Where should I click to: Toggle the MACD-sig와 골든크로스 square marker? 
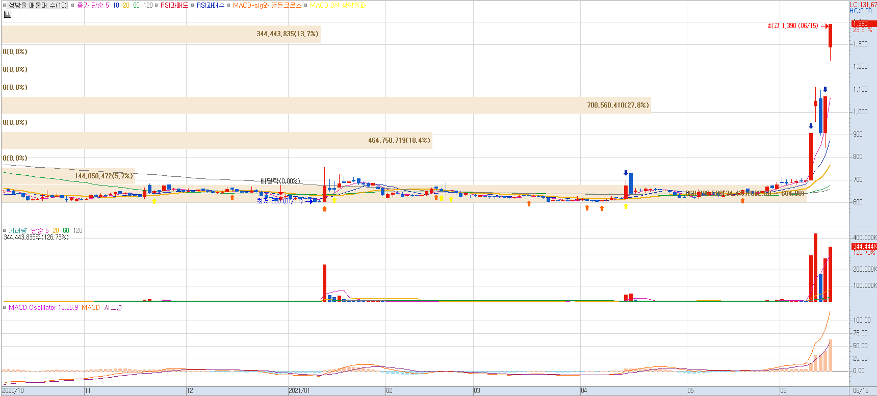(228, 5)
